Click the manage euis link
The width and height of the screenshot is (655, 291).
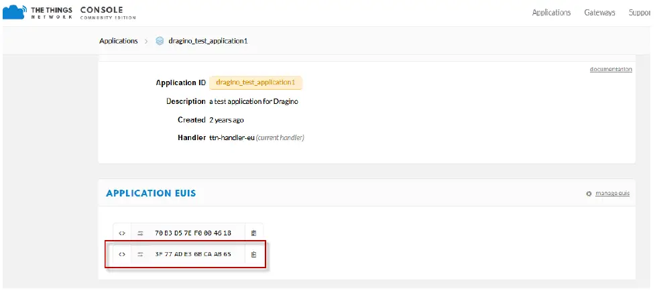(612, 193)
